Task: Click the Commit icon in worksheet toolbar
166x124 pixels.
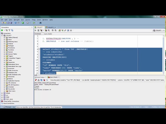Action: point(53,30)
